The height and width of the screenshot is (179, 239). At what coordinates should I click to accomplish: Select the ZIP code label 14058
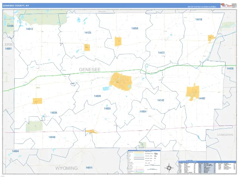135,28
